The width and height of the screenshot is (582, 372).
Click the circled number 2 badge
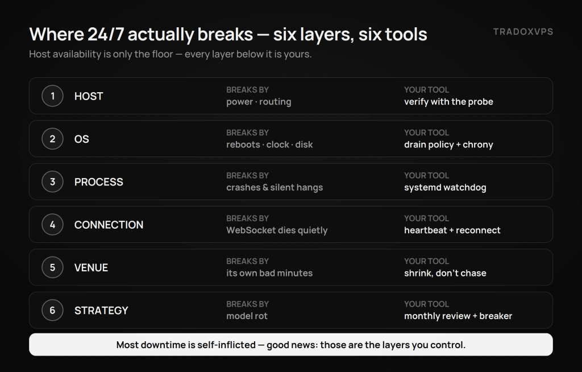52,139
